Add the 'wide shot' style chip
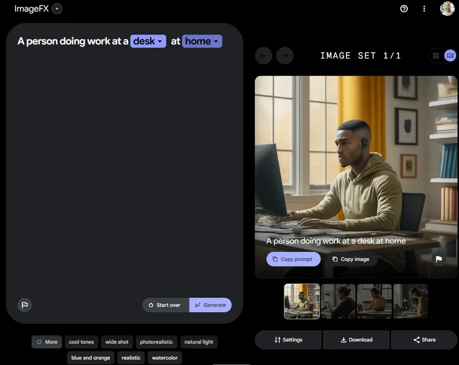The height and width of the screenshot is (365, 459). 117,342
